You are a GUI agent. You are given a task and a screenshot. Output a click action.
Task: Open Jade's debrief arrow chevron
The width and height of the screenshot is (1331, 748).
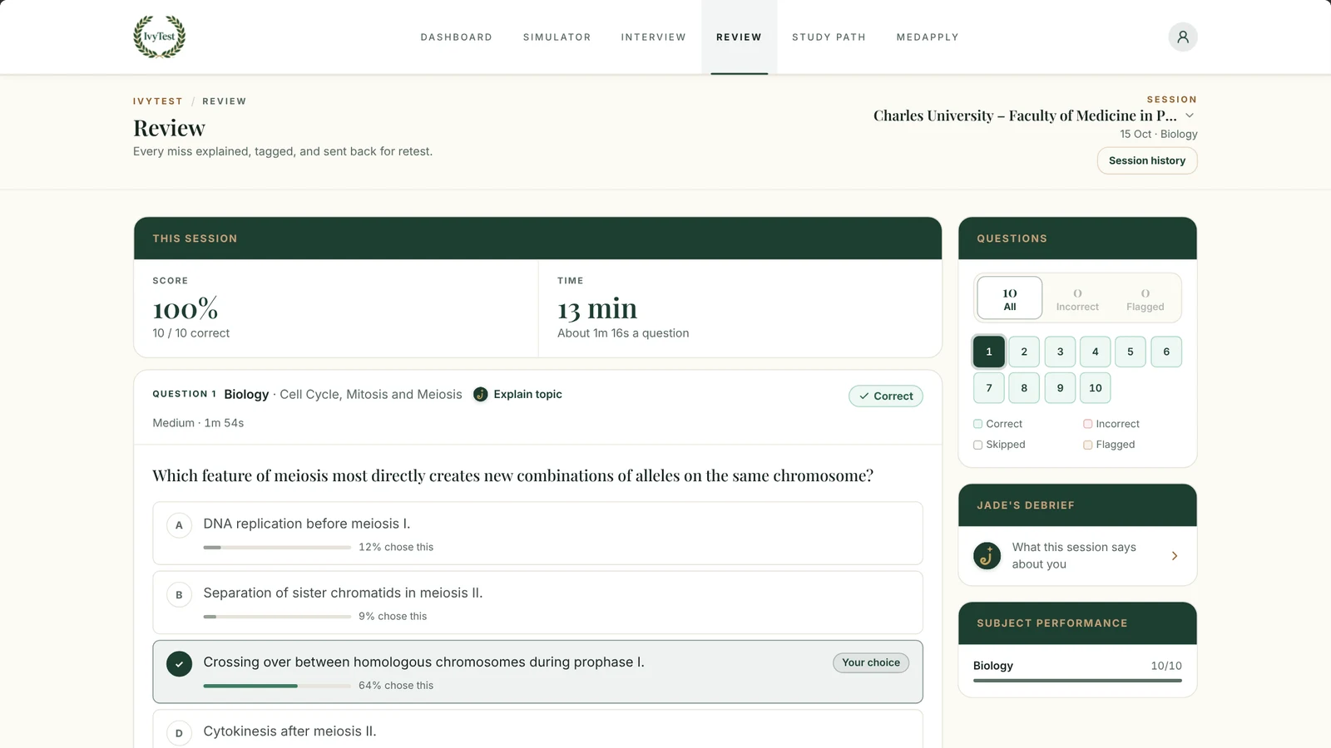coord(1175,555)
